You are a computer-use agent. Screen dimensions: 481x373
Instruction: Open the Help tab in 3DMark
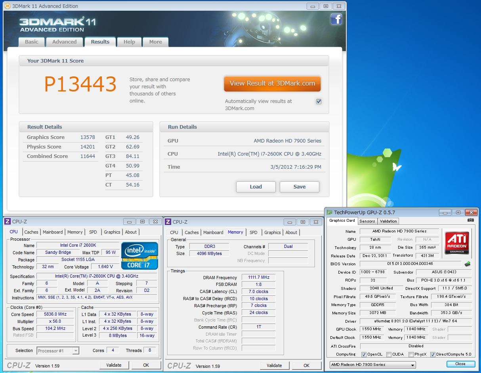tap(129, 42)
